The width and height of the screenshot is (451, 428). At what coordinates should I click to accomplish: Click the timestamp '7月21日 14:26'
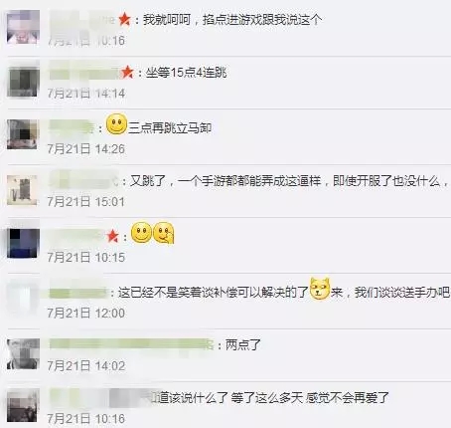tap(86, 149)
